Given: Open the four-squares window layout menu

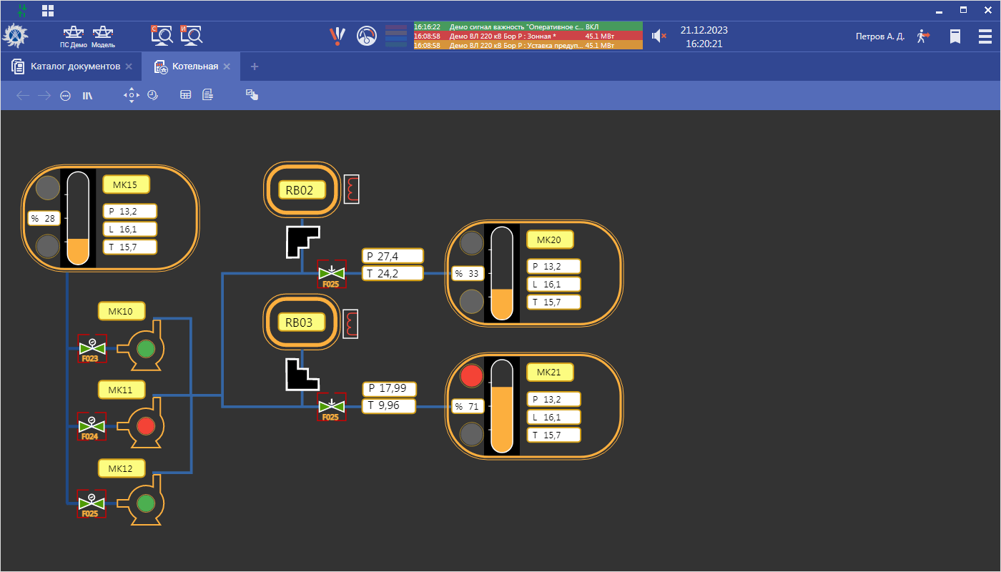Looking at the screenshot, I should [x=48, y=11].
